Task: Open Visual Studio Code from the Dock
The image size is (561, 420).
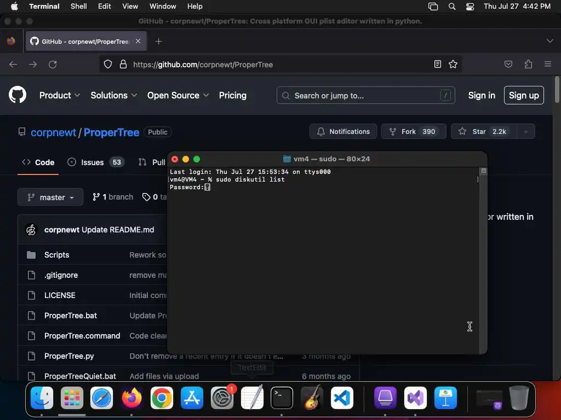Action: pos(342,398)
